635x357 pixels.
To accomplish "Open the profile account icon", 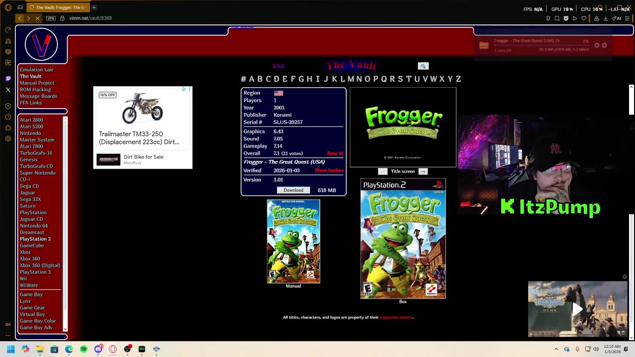I will [596, 18].
